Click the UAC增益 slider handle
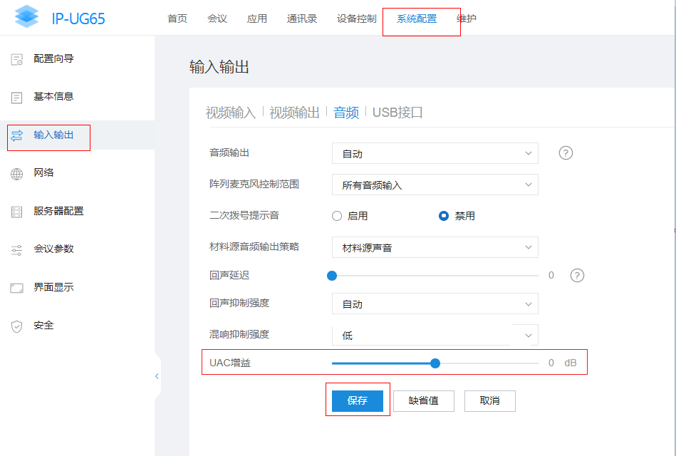This screenshot has width=676, height=456. tap(435, 363)
